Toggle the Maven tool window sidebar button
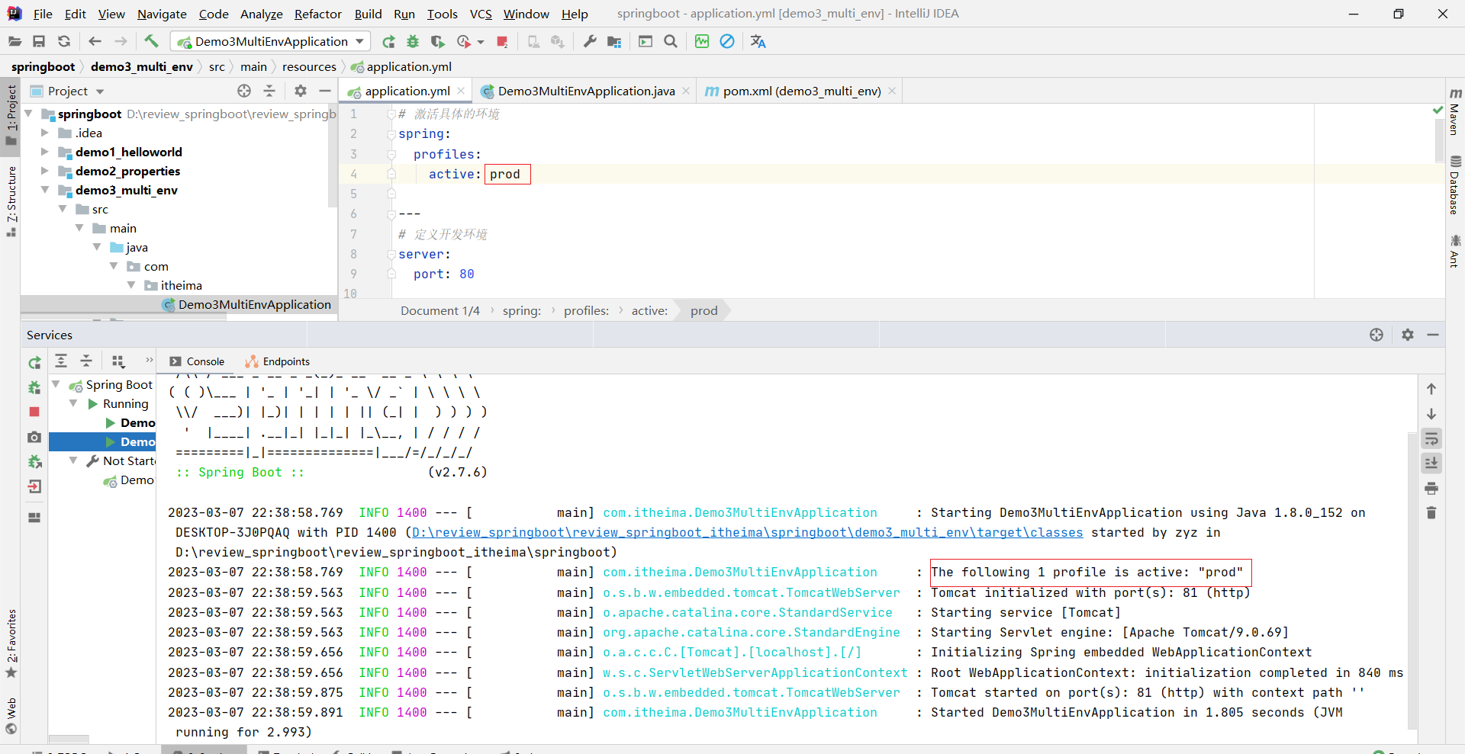The image size is (1465, 754). (1454, 112)
